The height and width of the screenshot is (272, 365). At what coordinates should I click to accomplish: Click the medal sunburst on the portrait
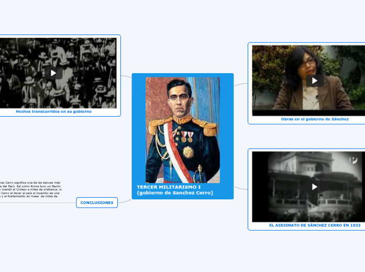click(x=187, y=152)
